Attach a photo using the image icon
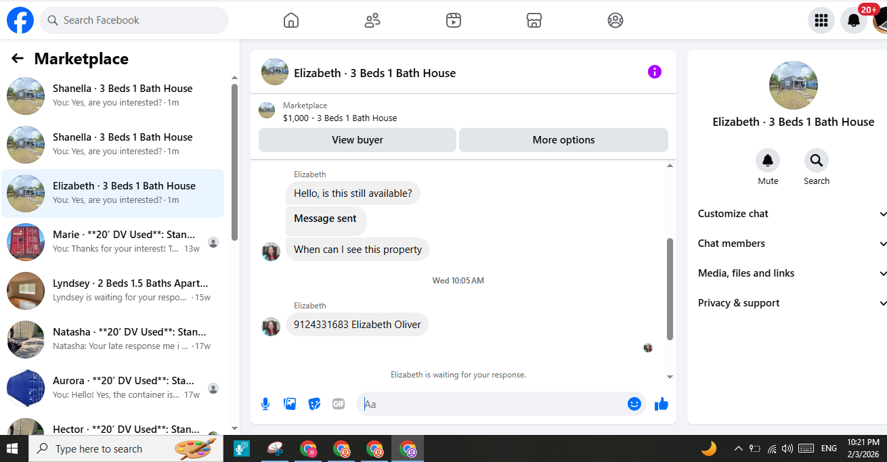 point(290,404)
